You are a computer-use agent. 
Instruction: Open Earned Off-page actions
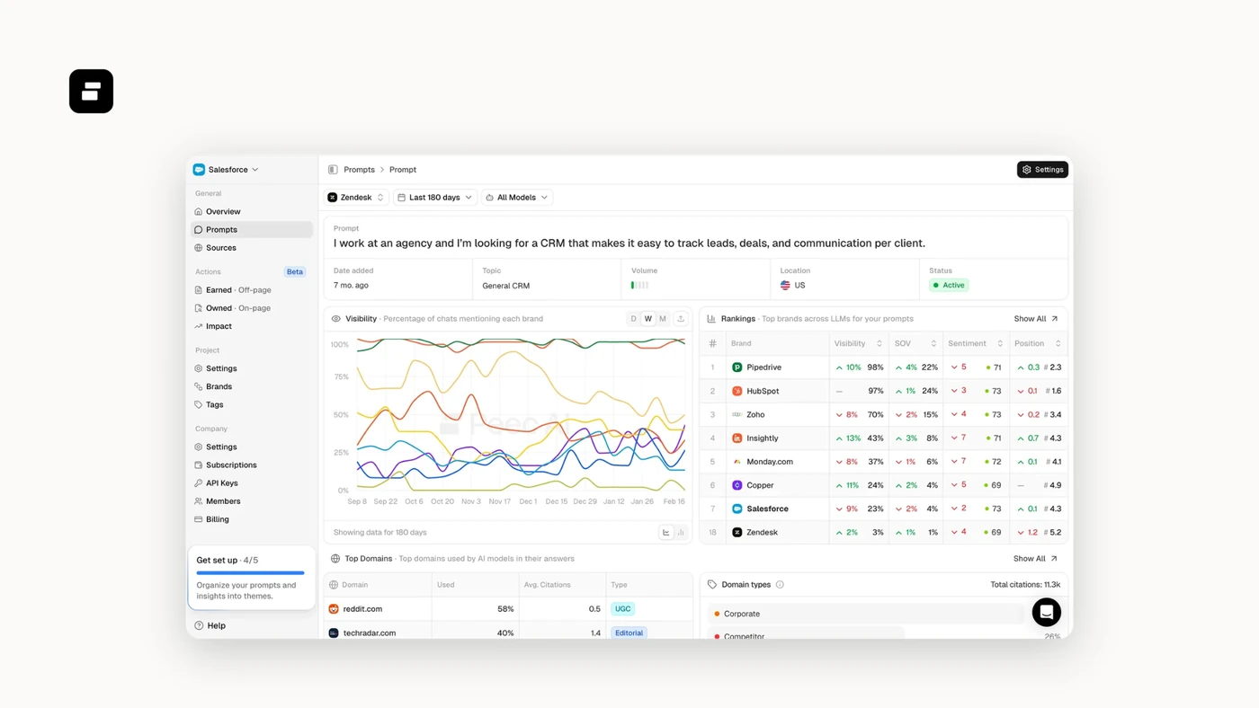coord(252,290)
